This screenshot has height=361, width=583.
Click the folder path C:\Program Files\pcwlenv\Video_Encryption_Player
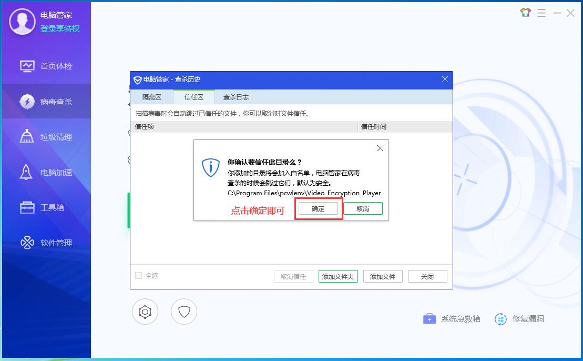click(304, 193)
